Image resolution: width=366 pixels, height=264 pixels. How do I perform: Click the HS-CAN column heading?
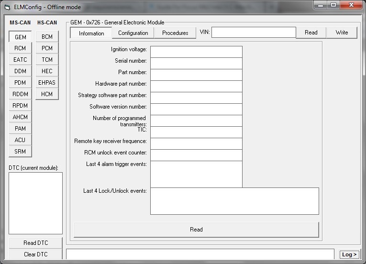(47, 22)
